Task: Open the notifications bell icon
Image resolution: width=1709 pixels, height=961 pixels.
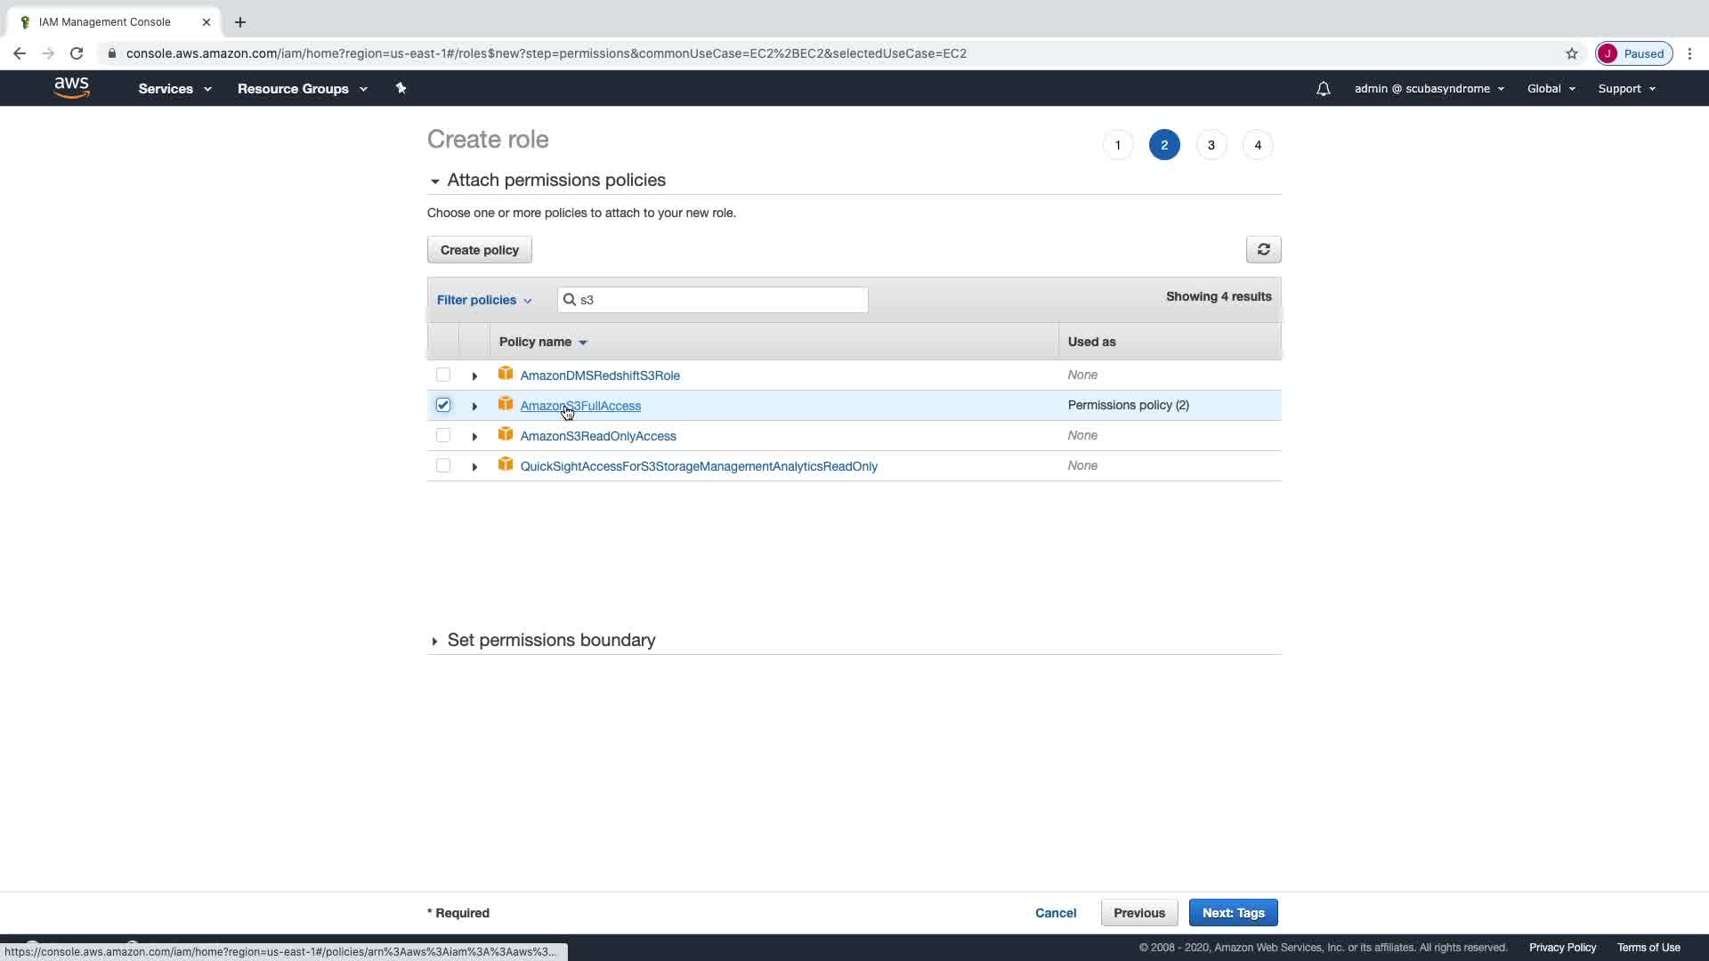Action: [1323, 89]
